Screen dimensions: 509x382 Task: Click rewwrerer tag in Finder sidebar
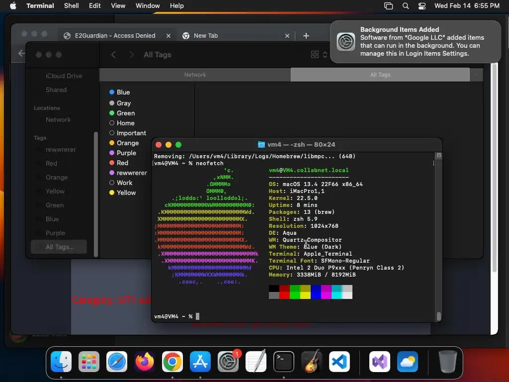coord(61,149)
